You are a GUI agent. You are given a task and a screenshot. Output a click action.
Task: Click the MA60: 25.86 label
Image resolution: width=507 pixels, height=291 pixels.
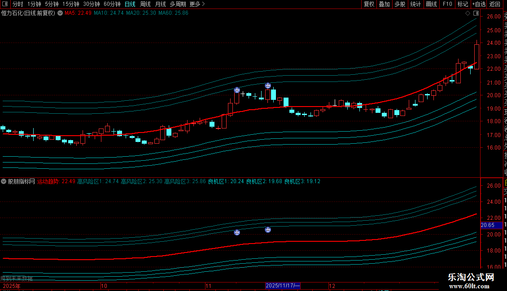click(173, 13)
